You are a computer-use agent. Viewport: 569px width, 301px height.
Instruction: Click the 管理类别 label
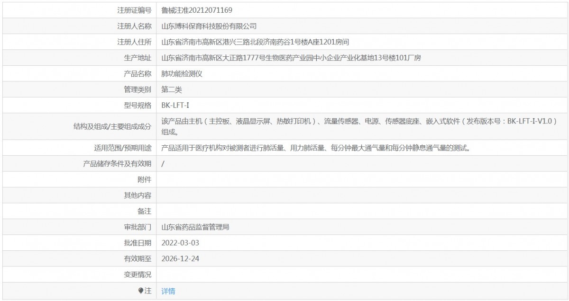(138, 89)
